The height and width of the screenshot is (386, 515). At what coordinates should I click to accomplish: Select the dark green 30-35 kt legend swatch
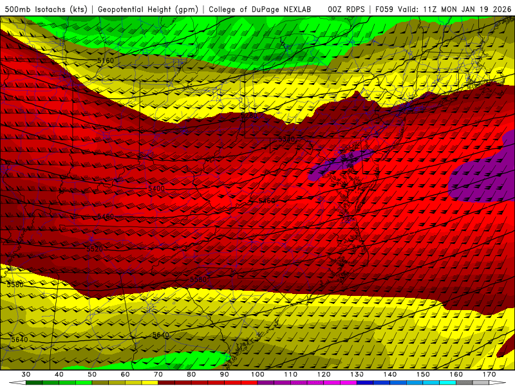click(x=34, y=383)
